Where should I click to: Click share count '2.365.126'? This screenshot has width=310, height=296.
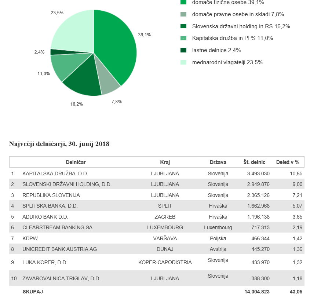click(x=258, y=195)
